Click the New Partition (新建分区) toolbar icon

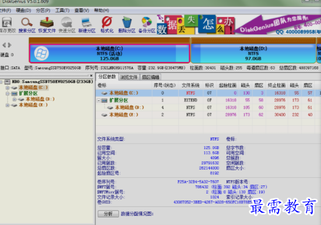pyautogui.click(x=87, y=25)
